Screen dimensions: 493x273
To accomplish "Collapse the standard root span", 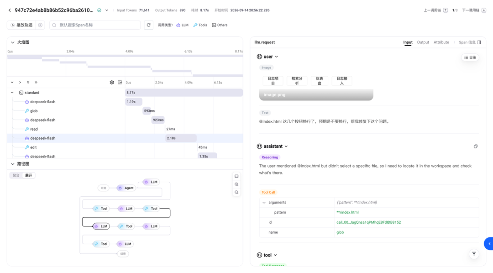I will click(12, 93).
